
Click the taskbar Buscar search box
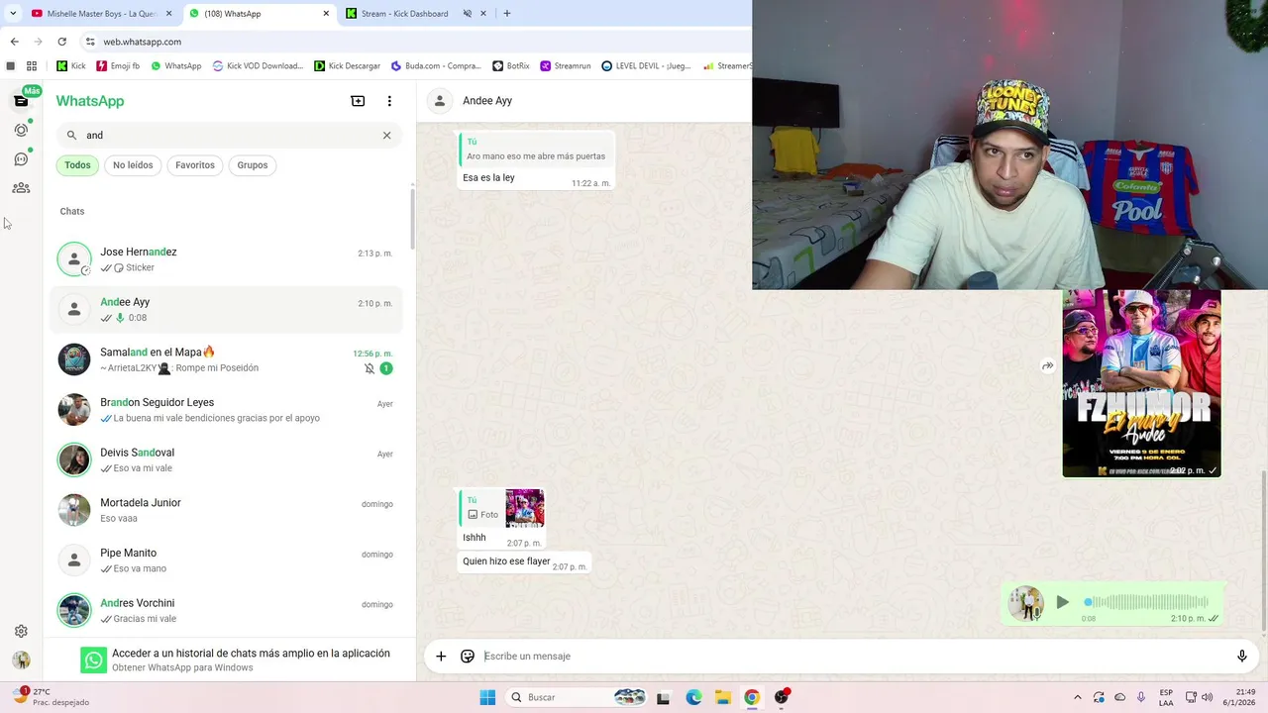click(577, 697)
